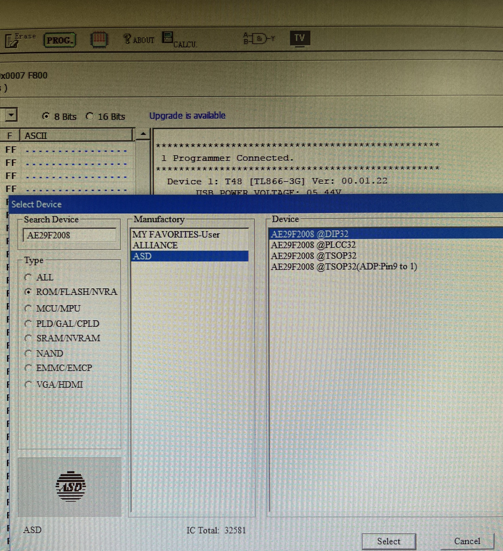Open the logic gate test icon
The image size is (503, 551).
click(259, 39)
